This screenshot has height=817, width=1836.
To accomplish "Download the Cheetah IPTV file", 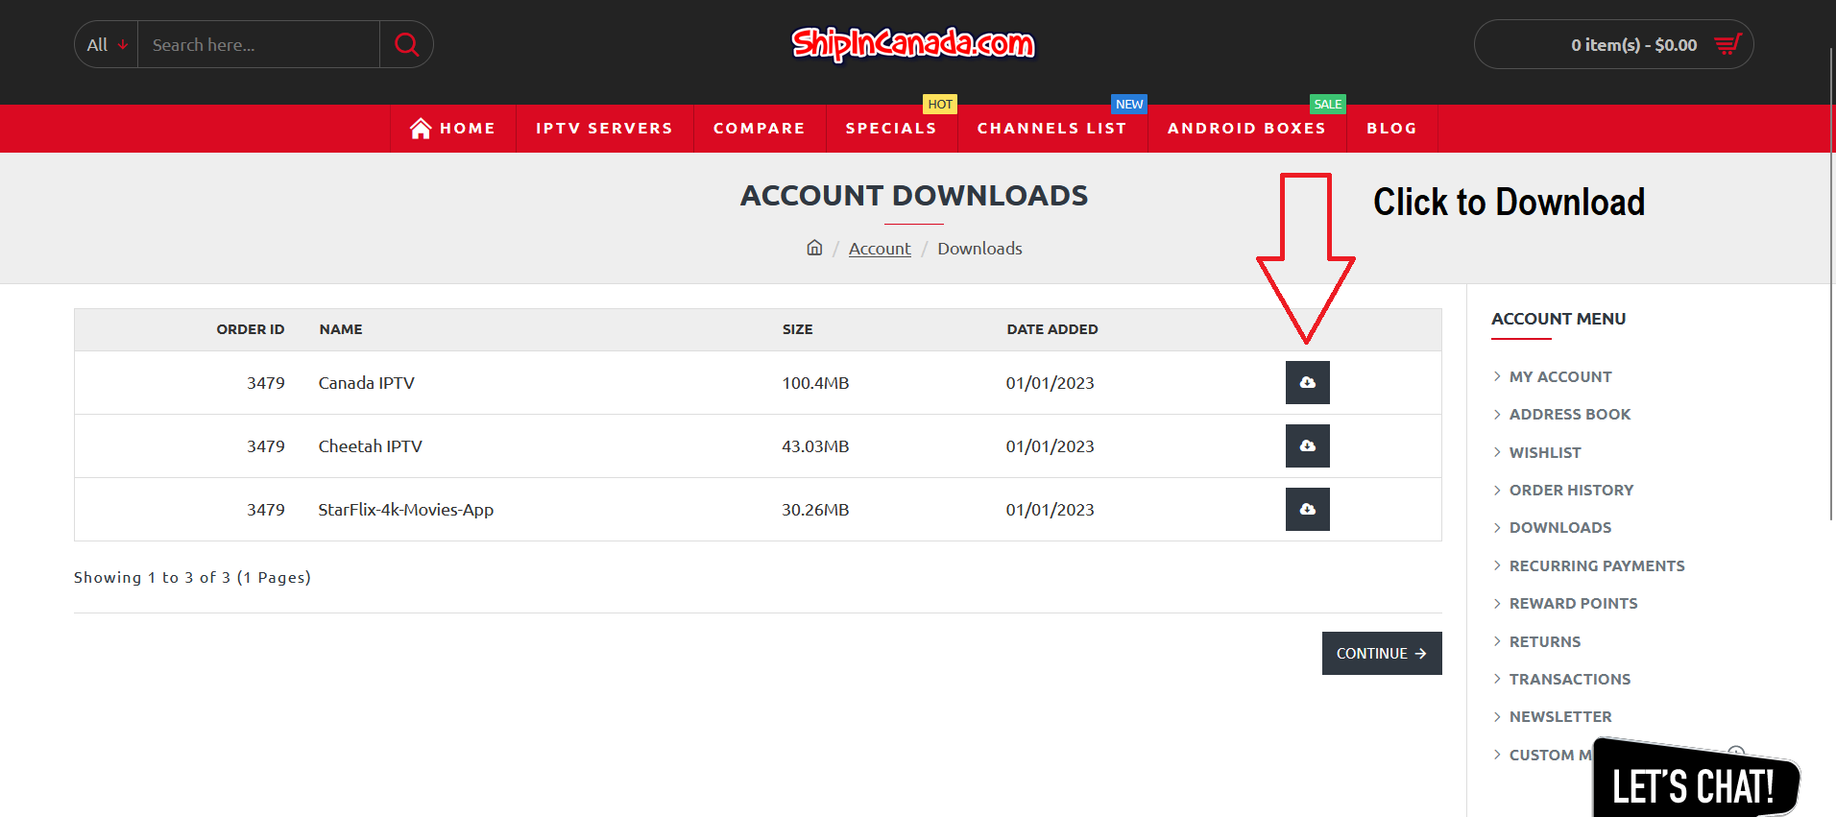I will tap(1307, 445).
